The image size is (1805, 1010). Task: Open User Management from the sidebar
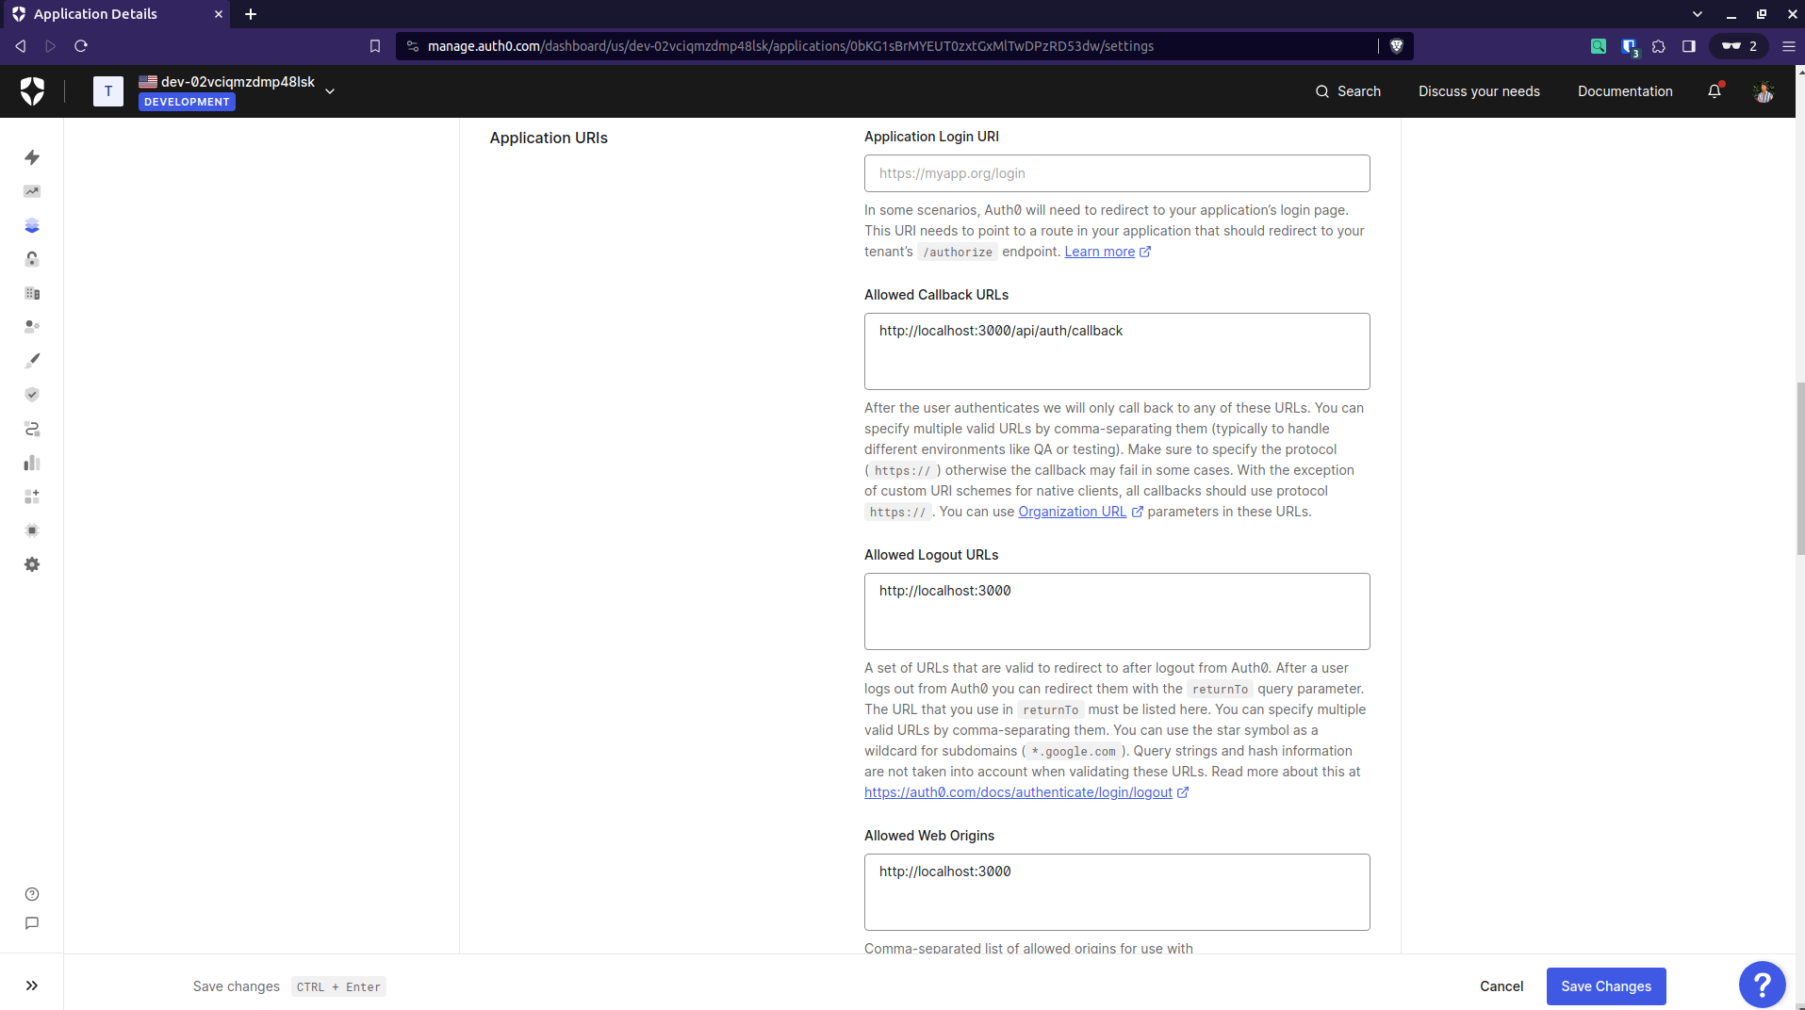pos(32,327)
